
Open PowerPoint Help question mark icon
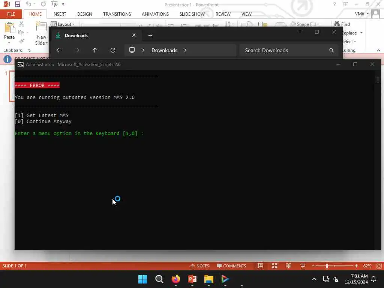(x=334, y=4)
